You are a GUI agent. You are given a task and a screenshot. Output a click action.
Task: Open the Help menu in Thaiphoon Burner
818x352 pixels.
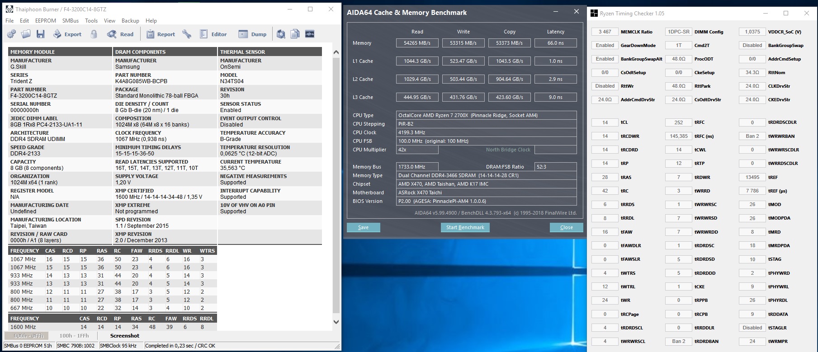point(151,21)
